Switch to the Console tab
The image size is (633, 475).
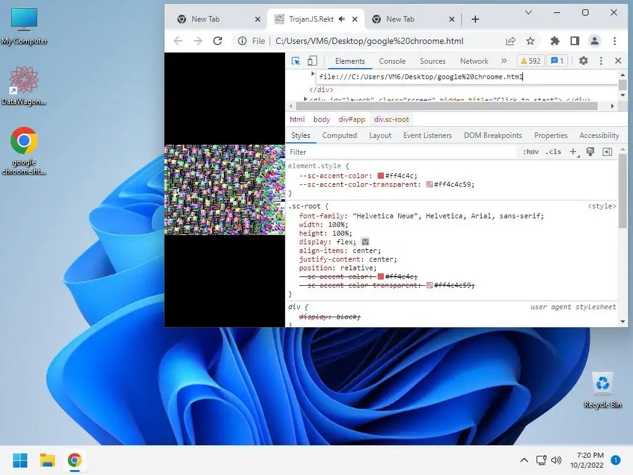click(392, 61)
